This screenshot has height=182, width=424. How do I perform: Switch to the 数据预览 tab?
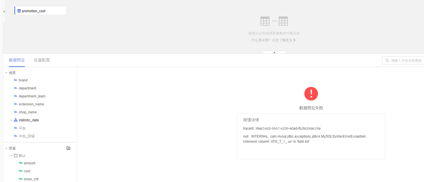pyautogui.click(x=17, y=60)
